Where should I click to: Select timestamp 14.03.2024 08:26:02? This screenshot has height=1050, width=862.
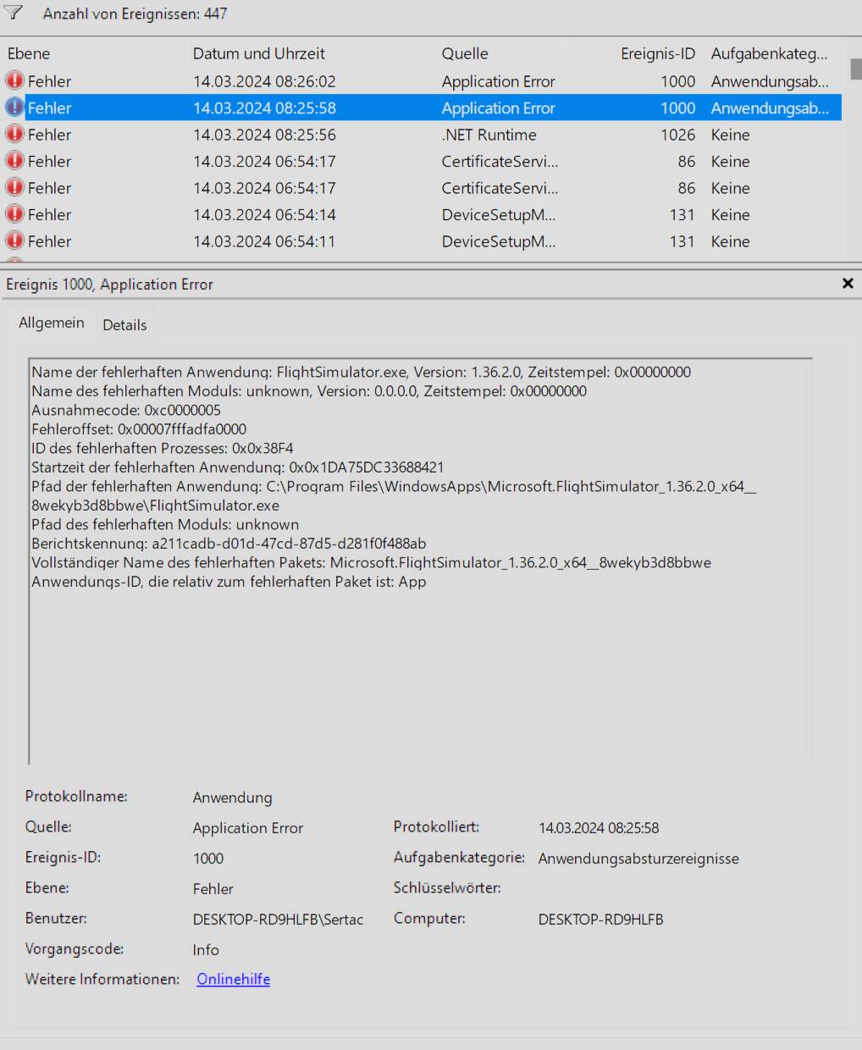[x=264, y=81]
